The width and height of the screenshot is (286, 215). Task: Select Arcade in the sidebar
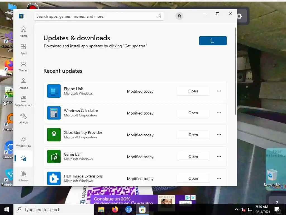click(x=23, y=84)
